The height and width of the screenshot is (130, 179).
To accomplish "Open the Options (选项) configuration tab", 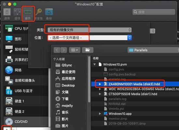I will click(x=17, y=14).
